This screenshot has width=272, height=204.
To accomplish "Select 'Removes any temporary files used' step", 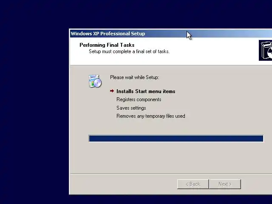I will [151, 116].
